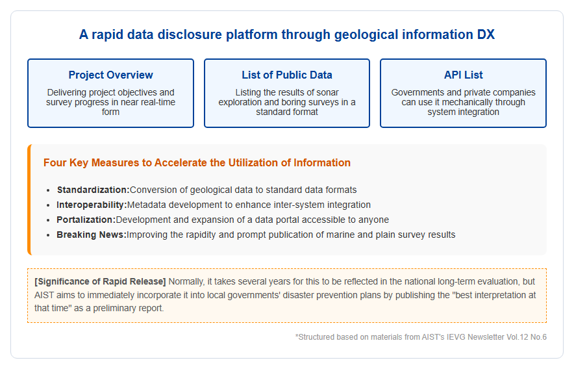Select the Interoperability bullet item
574x369 pixels.
coord(214,205)
